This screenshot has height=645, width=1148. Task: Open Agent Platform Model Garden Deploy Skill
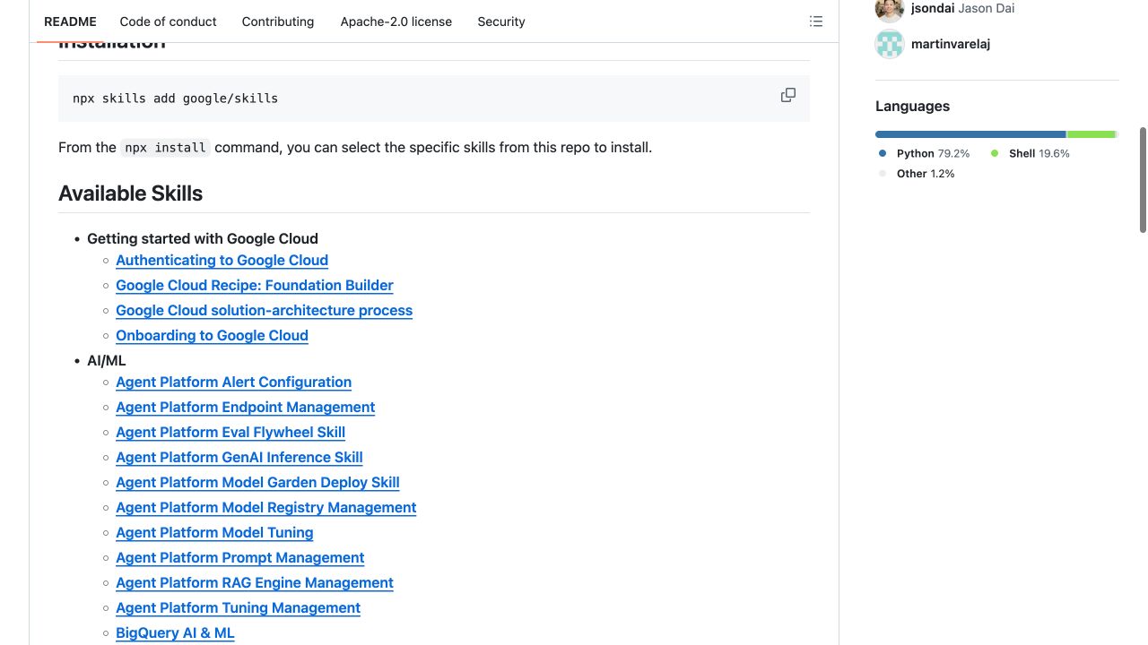pyautogui.click(x=257, y=482)
